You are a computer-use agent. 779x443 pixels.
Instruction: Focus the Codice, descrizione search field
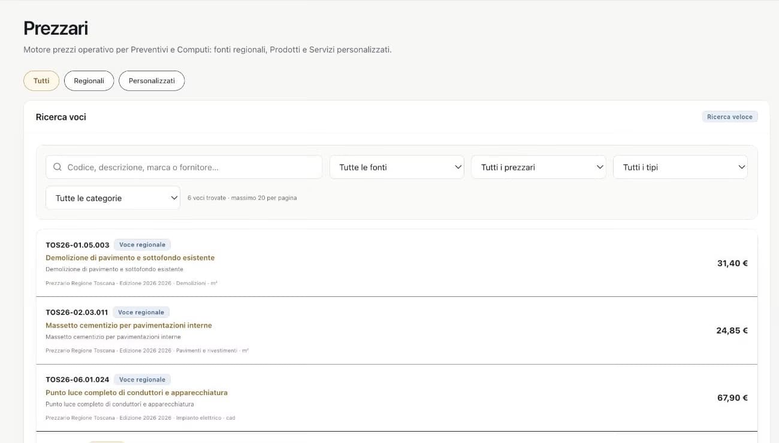point(184,167)
